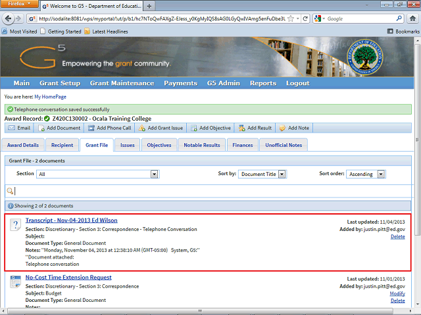Image resolution: width=421 pixels, height=315 pixels.
Task: Click the browser forward arrow button
Action: [x=18, y=18]
